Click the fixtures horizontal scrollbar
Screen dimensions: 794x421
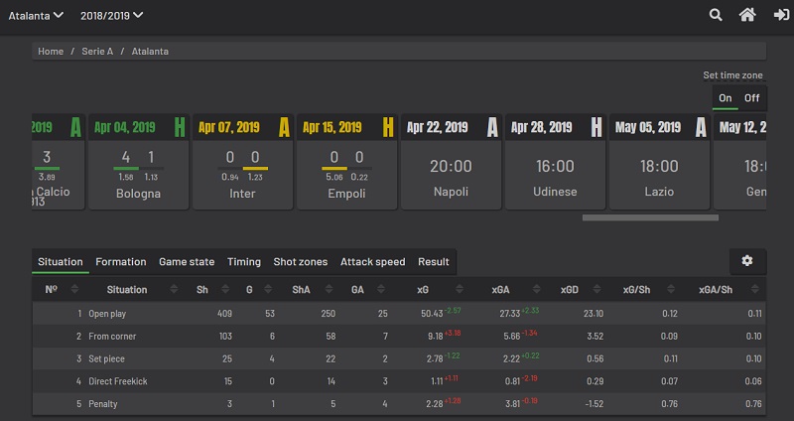(x=649, y=216)
